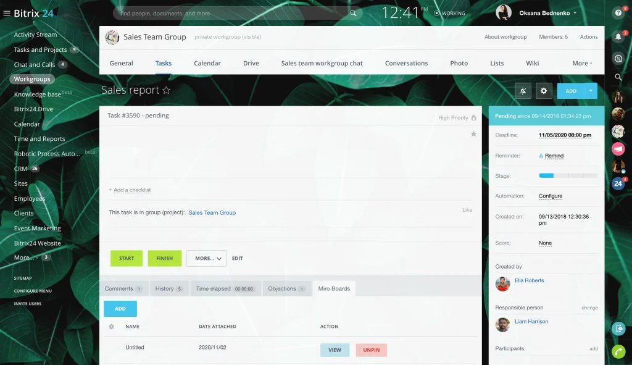Expand the arrow beside the blue ADD button
632x365 pixels.
[591, 91]
